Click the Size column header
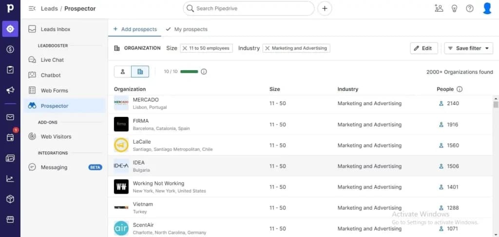499x237 pixels. pyautogui.click(x=275, y=89)
